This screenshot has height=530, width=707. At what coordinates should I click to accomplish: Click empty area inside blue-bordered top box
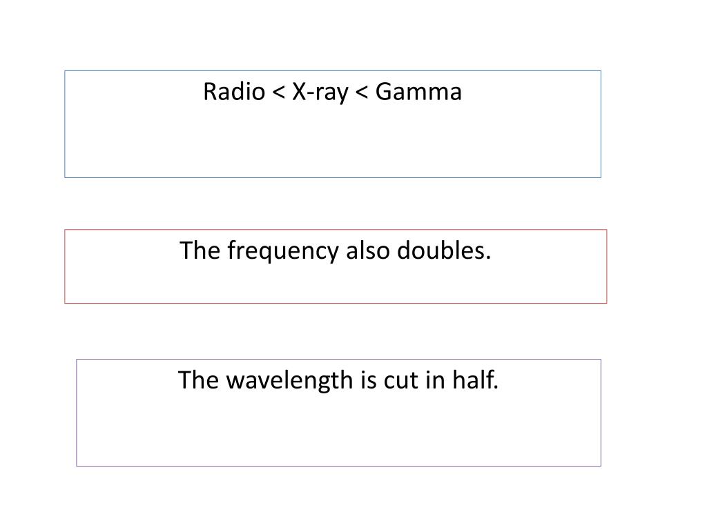332,148
